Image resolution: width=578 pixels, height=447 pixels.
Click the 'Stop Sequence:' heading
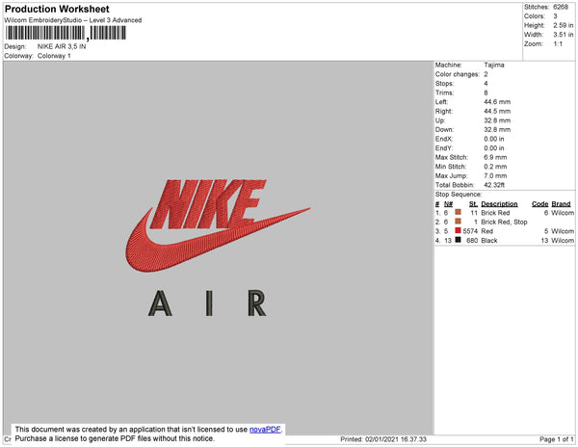459,195
